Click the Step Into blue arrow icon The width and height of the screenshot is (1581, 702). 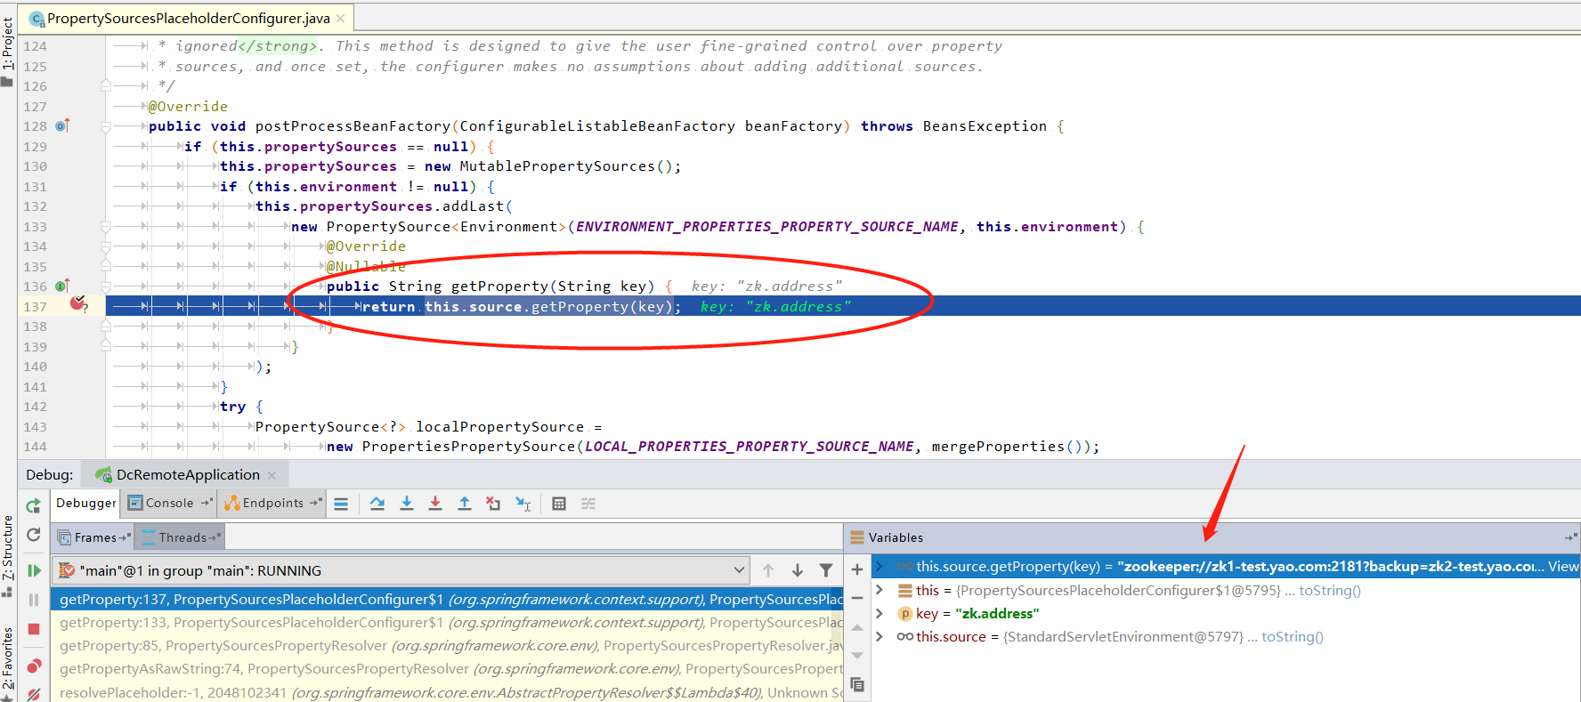pos(407,504)
